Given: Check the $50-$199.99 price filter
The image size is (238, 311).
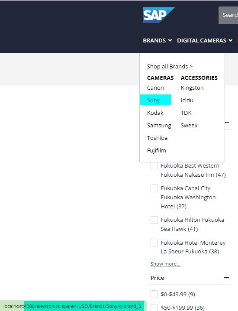Looking at the screenshot, I should click(x=154, y=308).
